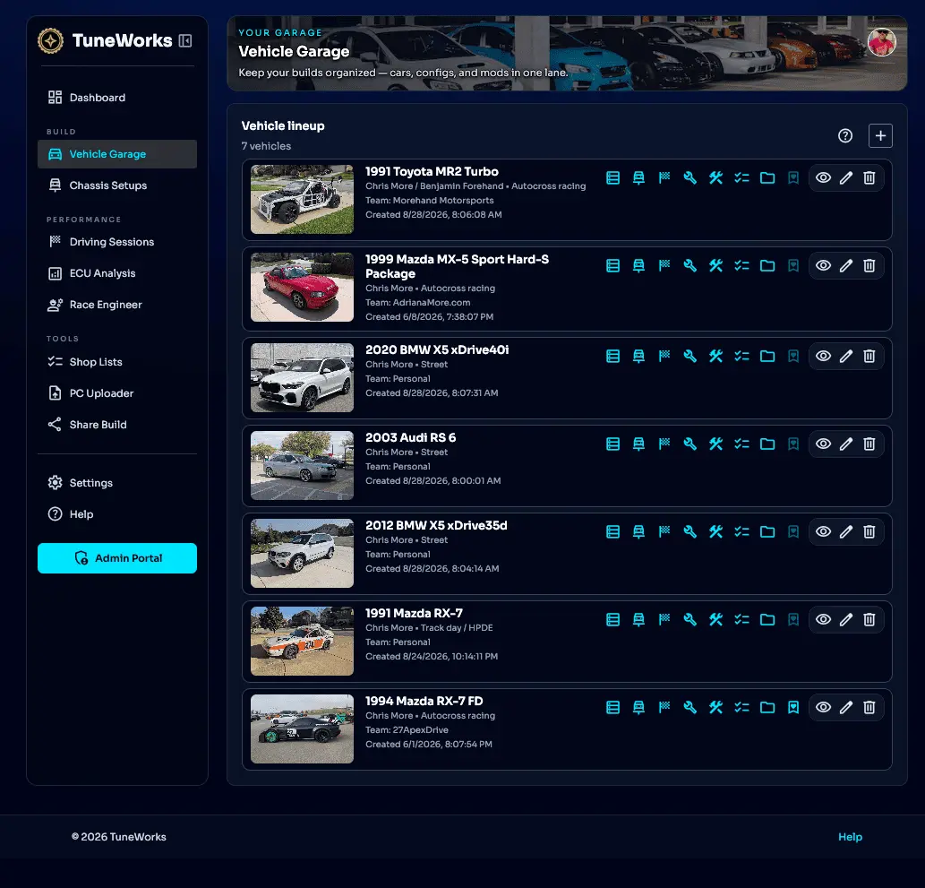Open stacked-rows data icon for 2020 BMW X5 xDrive40i
The image size is (925, 888).
(x=612, y=356)
